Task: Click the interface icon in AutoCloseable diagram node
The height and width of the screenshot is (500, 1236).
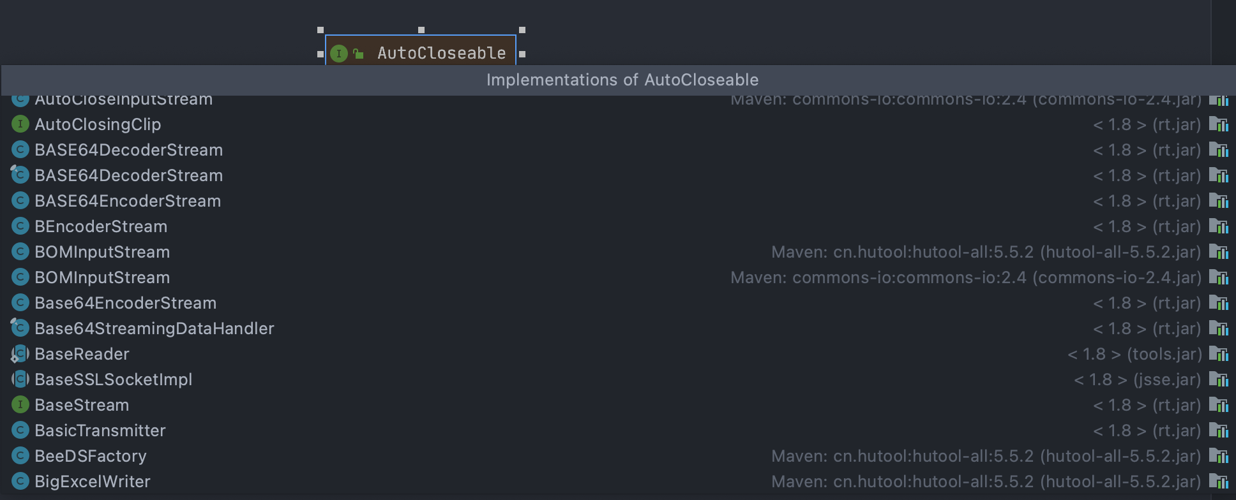Action: coord(339,54)
